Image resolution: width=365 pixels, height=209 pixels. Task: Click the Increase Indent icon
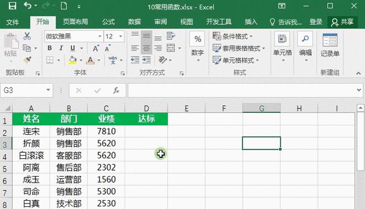(147, 60)
